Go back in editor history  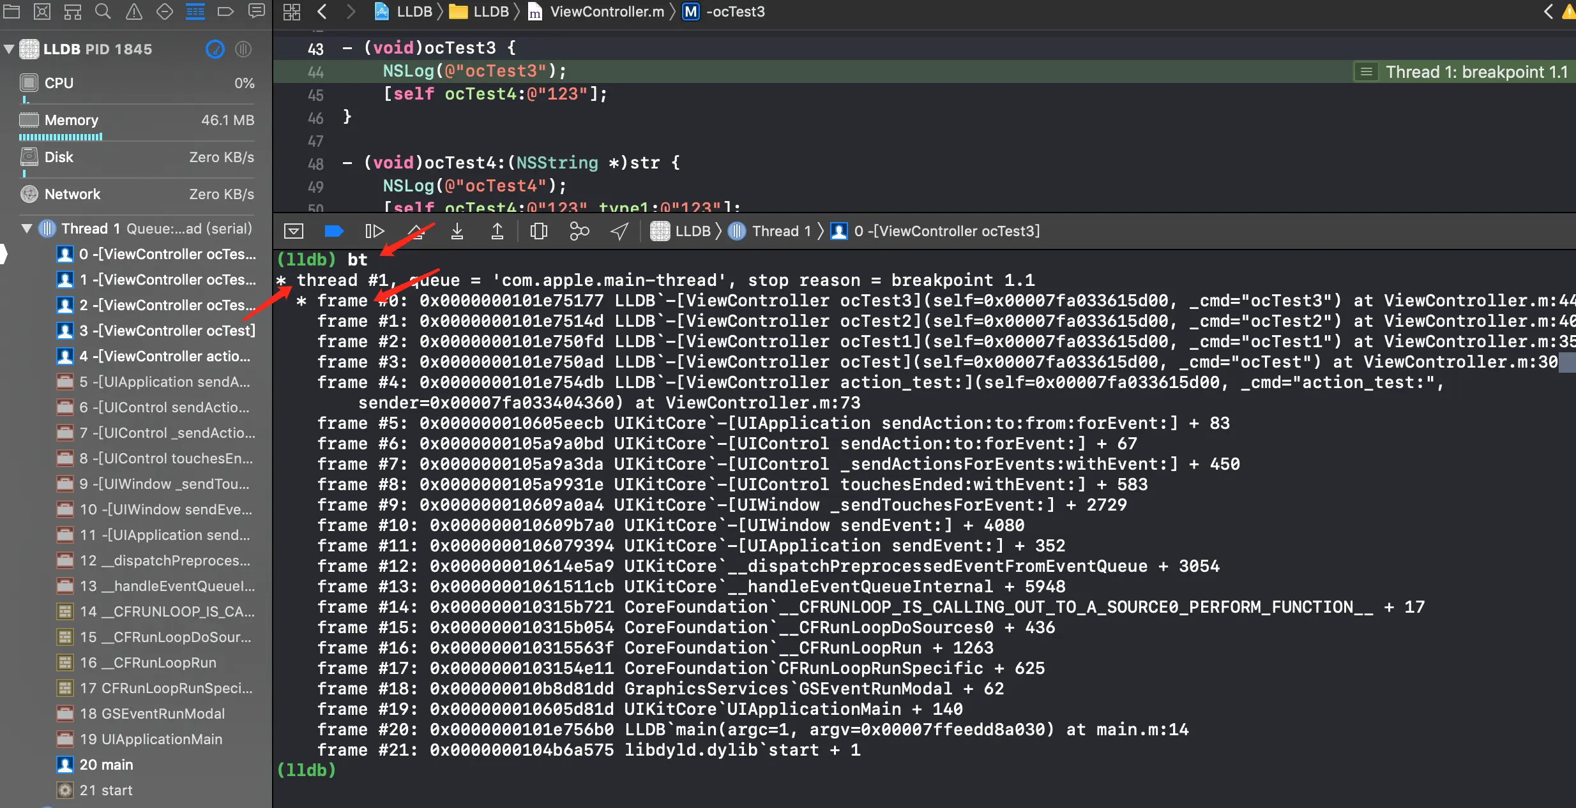(322, 11)
